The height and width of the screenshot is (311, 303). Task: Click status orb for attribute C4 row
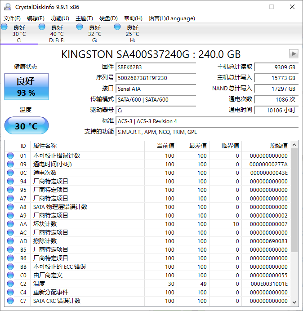tap(10, 292)
